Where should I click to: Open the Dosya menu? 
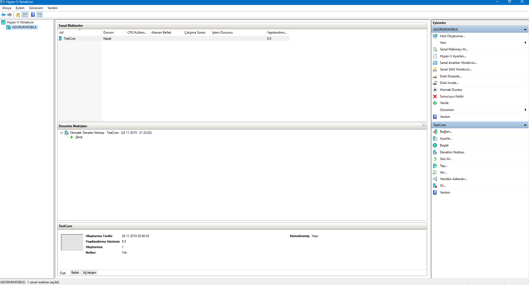tap(7, 8)
